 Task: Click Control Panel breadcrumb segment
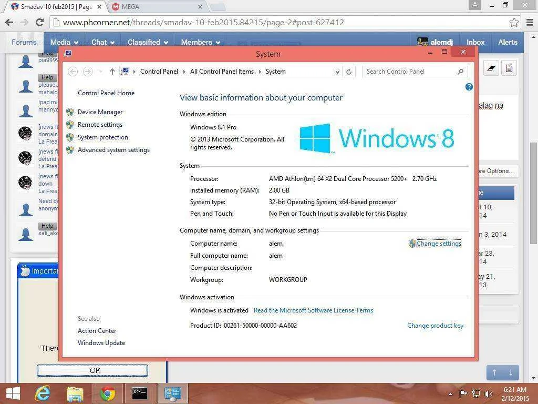tap(159, 72)
